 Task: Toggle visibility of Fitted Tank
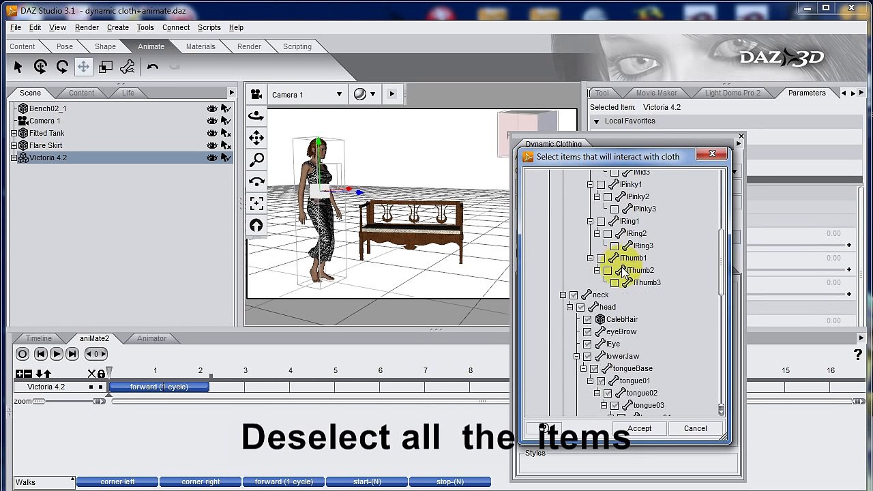(212, 133)
